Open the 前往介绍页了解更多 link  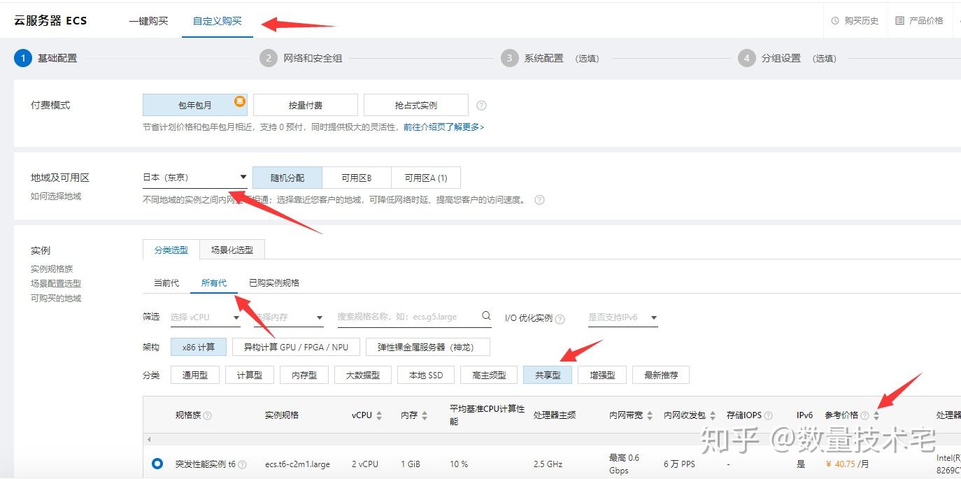pos(443,127)
